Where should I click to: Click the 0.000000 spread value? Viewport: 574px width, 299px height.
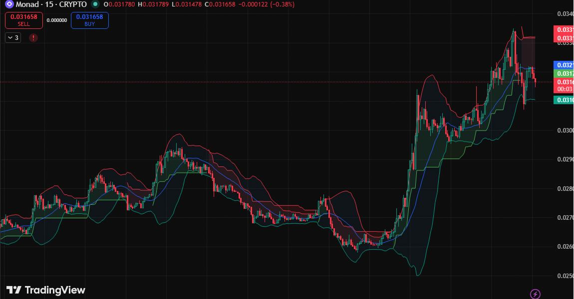(57, 20)
